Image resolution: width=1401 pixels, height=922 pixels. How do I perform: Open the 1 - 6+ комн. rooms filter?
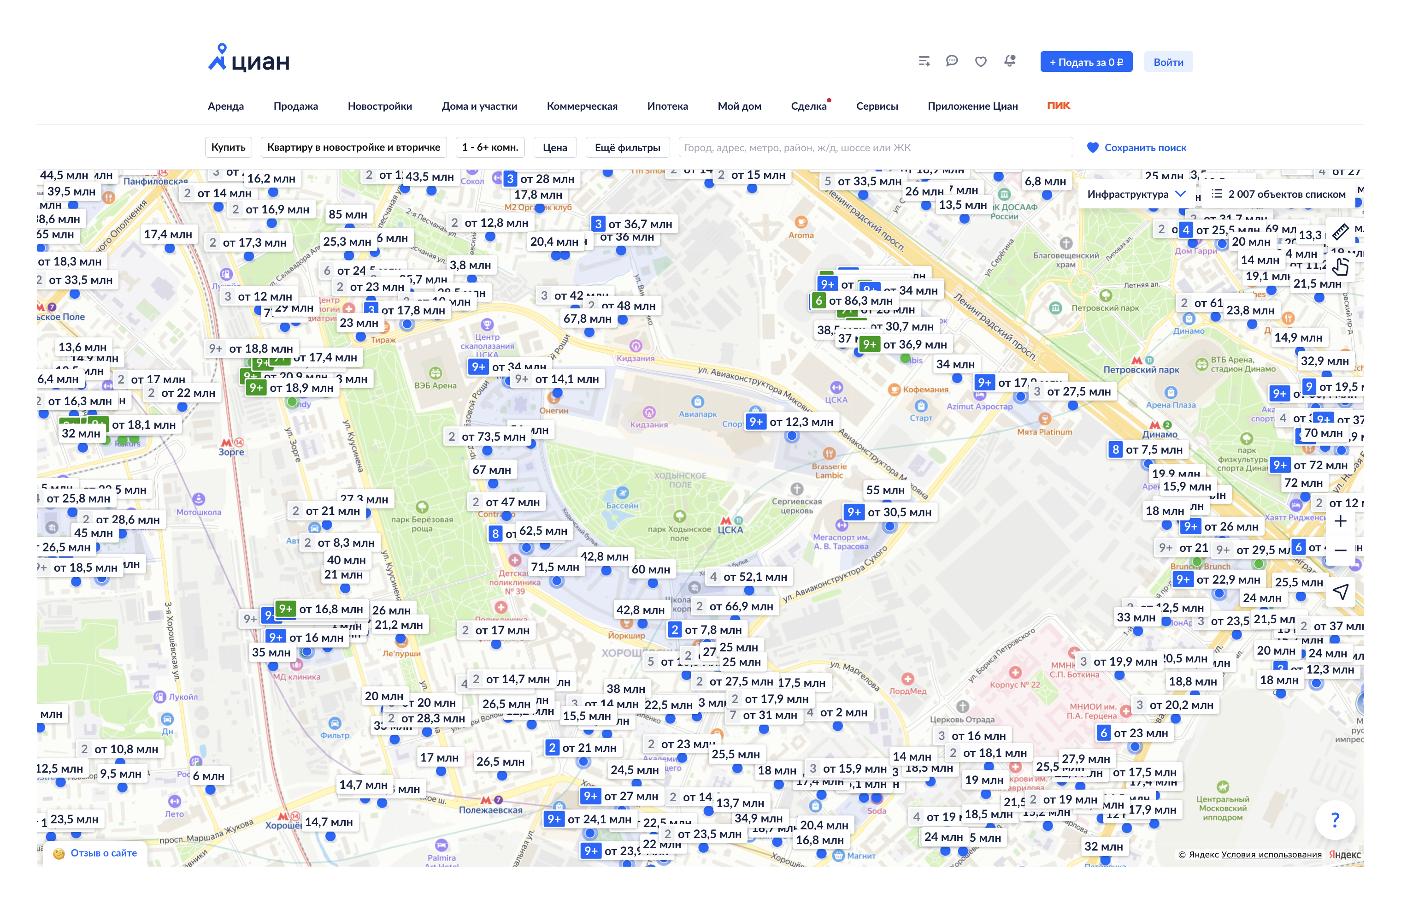(x=490, y=147)
